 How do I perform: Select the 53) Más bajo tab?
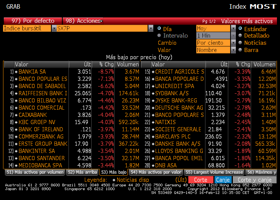pyautogui.click(x=114, y=172)
